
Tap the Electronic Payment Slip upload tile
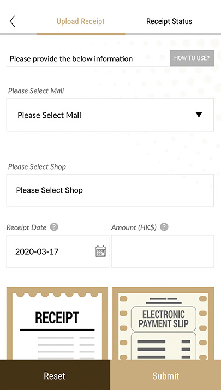[163, 323]
